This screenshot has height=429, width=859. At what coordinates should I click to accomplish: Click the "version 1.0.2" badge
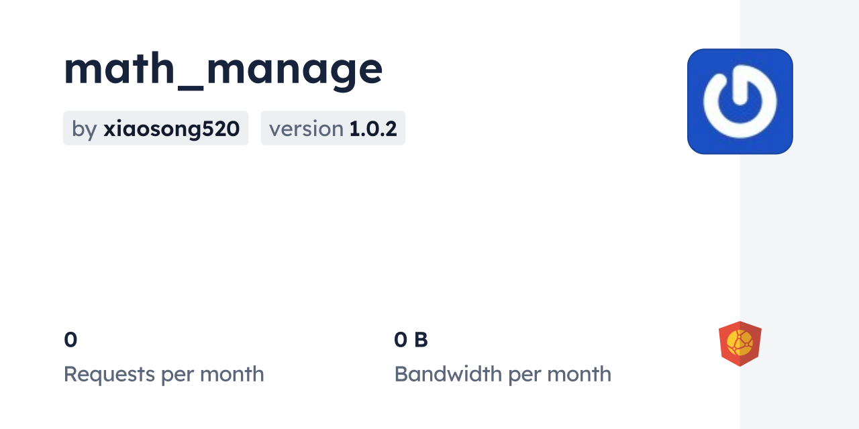pyautogui.click(x=333, y=128)
